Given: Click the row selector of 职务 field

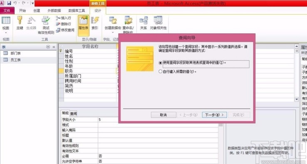Looking at the screenshot, I should coord(61,71).
